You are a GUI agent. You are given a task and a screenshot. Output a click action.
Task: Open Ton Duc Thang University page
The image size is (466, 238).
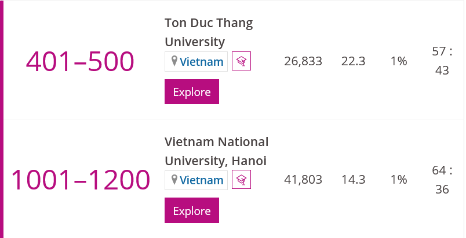[209, 32]
